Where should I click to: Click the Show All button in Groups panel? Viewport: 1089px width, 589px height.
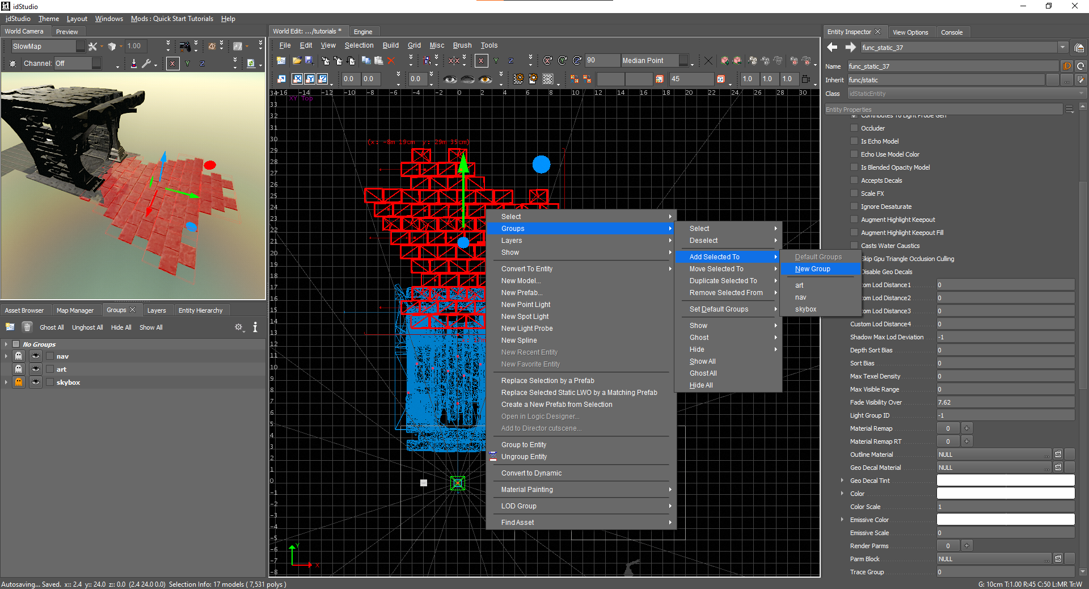pos(151,327)
